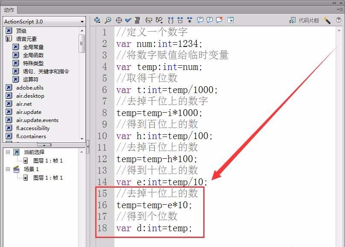
Task: Click code line 12 'temp=temp-h*100;'
Action: 156,159
